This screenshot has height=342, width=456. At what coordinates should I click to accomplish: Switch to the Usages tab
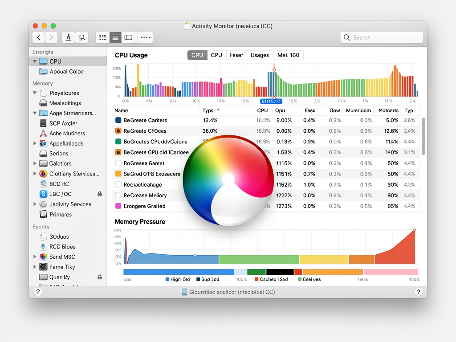point(260,55)
